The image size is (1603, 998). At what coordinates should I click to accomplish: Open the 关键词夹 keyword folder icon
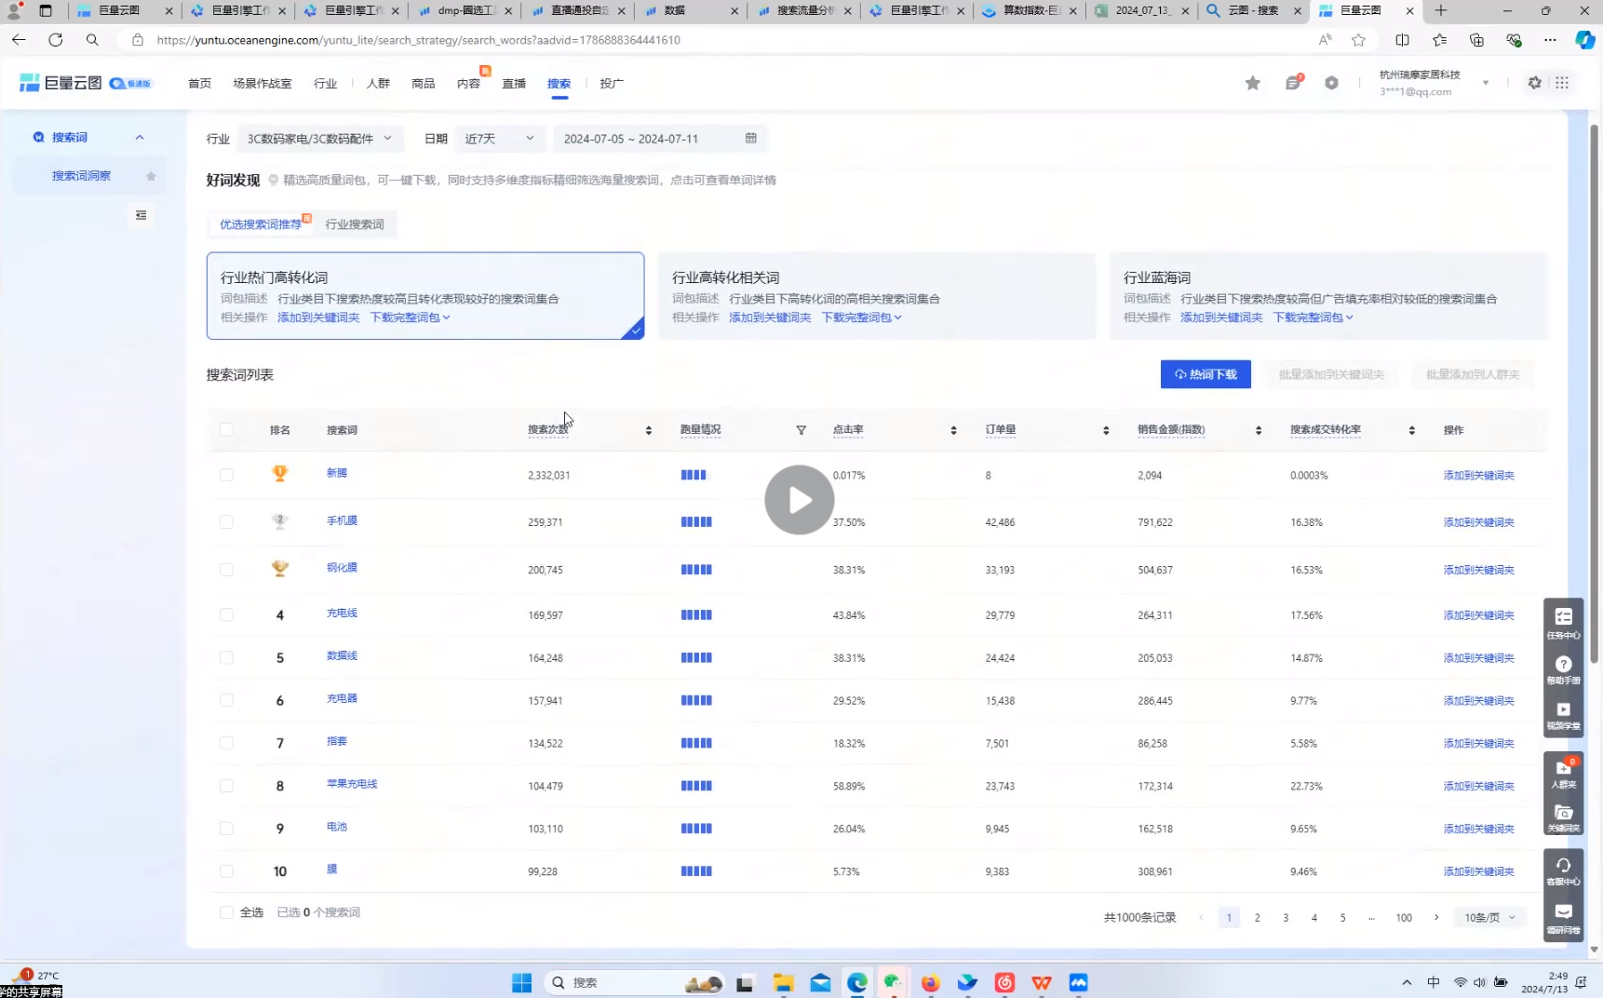tap(1563, 817)
